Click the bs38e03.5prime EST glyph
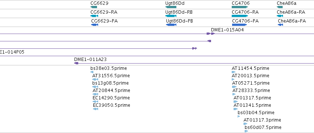314x133 pixels. coord(92,72)
